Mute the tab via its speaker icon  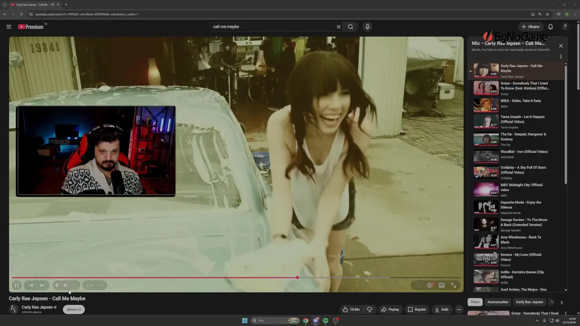point(53,5)
